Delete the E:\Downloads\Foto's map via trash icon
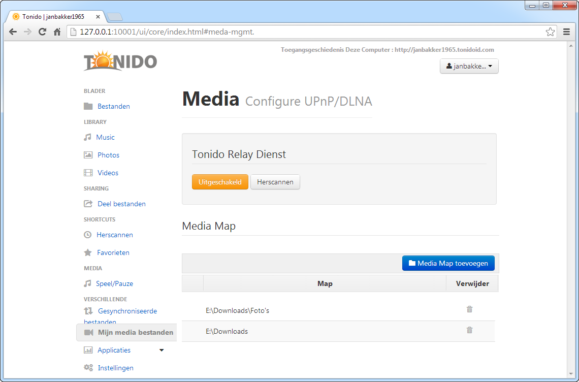Image resolution: width=579 pixels, height=382 pixels. [469, 309]
